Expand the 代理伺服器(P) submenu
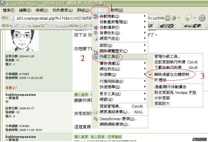This screenshot has width=208, height=142. [x=120, y=81]
